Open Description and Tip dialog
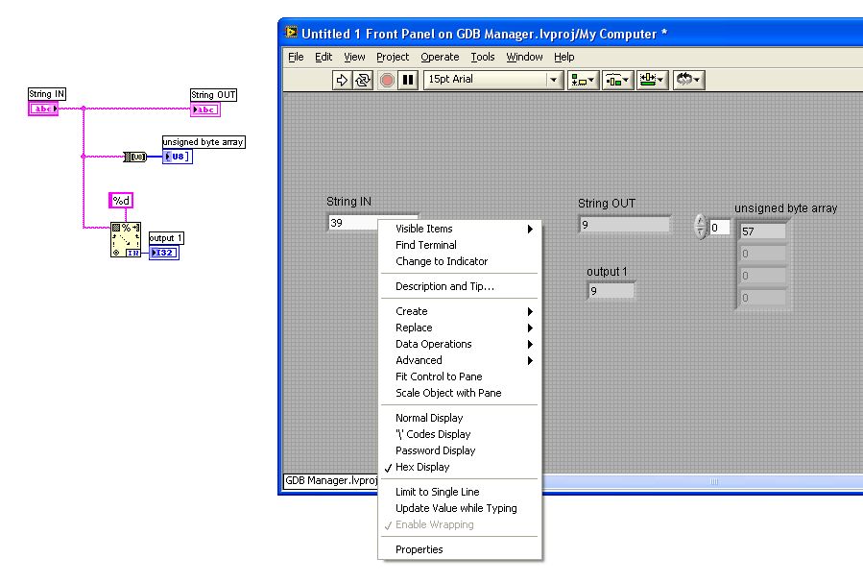The height and width of the screenshot is (583, 863). (x=460, y=286)
